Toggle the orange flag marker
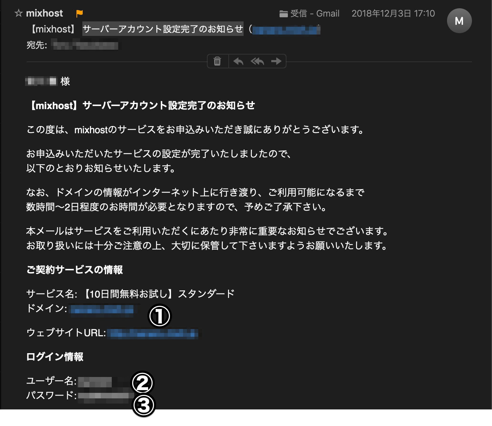Image resolution: width=492 pixels, height=426 pixels. [x=79, y=13]
